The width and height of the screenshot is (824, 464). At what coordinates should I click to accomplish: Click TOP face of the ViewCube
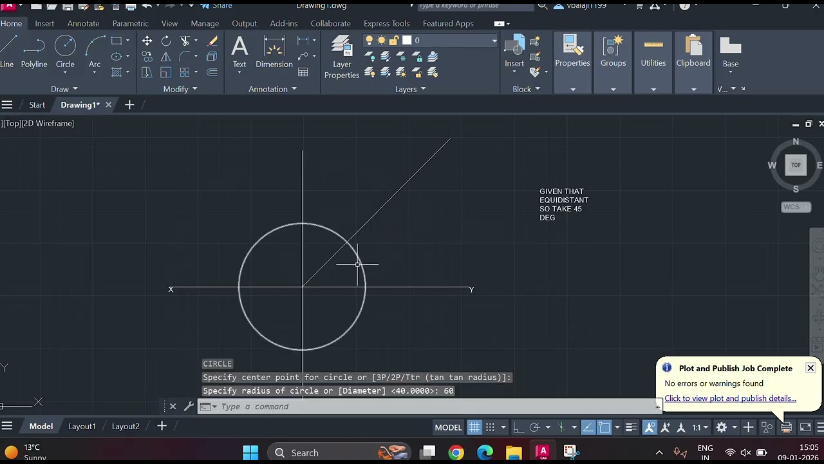796,165
